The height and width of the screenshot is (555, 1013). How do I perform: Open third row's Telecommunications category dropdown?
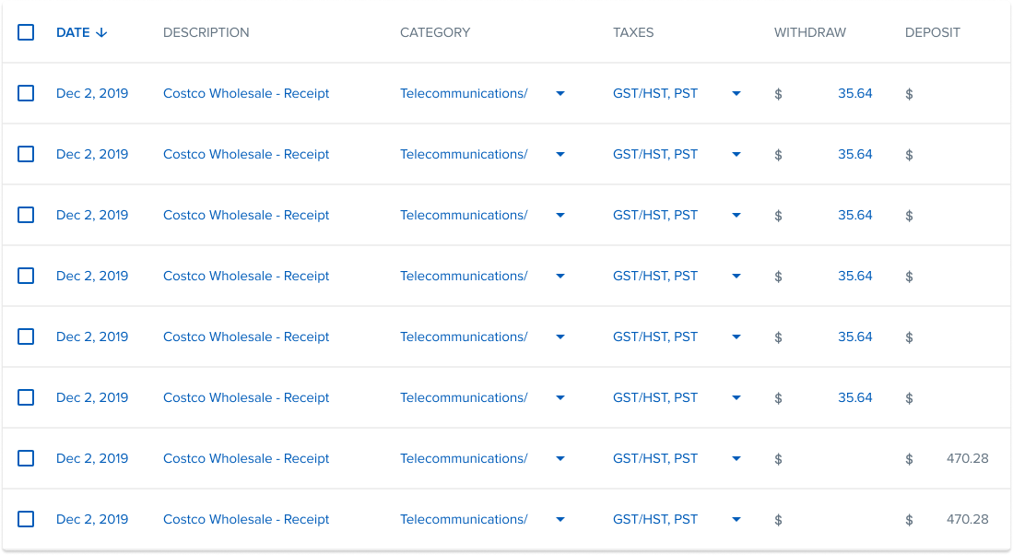click(560, 215)
